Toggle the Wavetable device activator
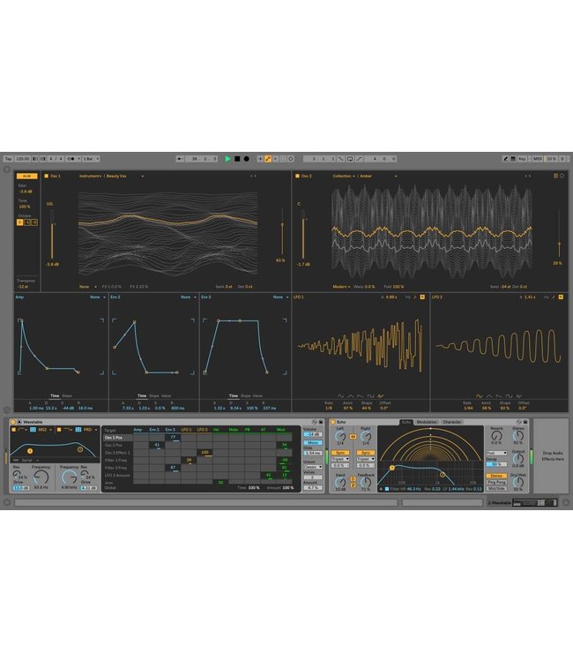573x662 pixels. tap(12, 422)
